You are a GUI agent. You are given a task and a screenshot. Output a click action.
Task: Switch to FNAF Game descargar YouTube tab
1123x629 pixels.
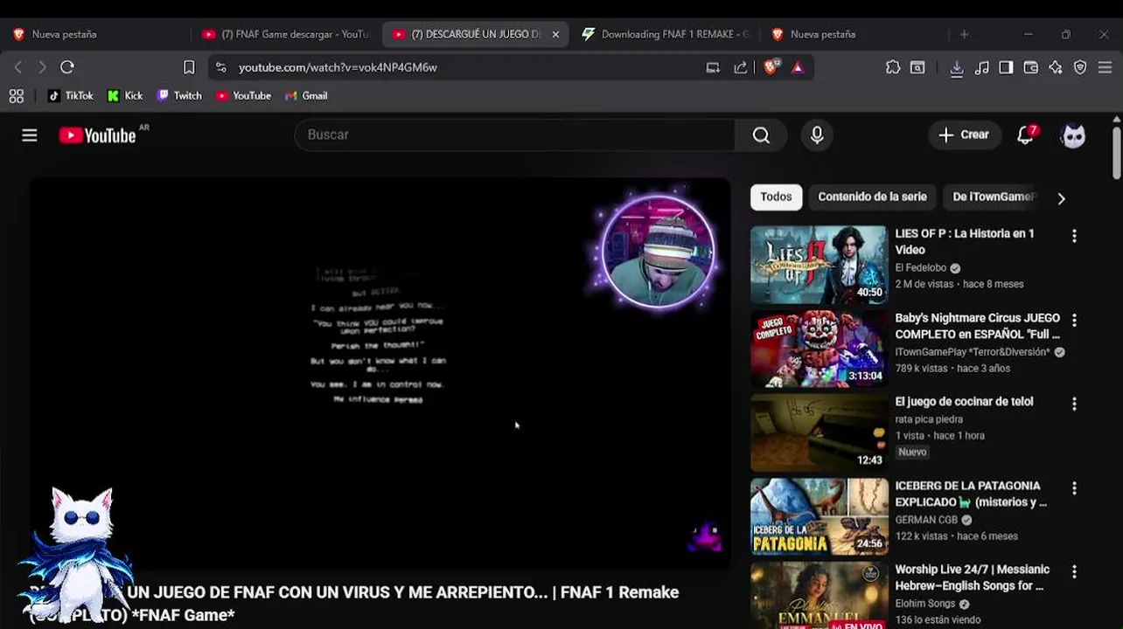pyautogui.click(x=286, y=34)
